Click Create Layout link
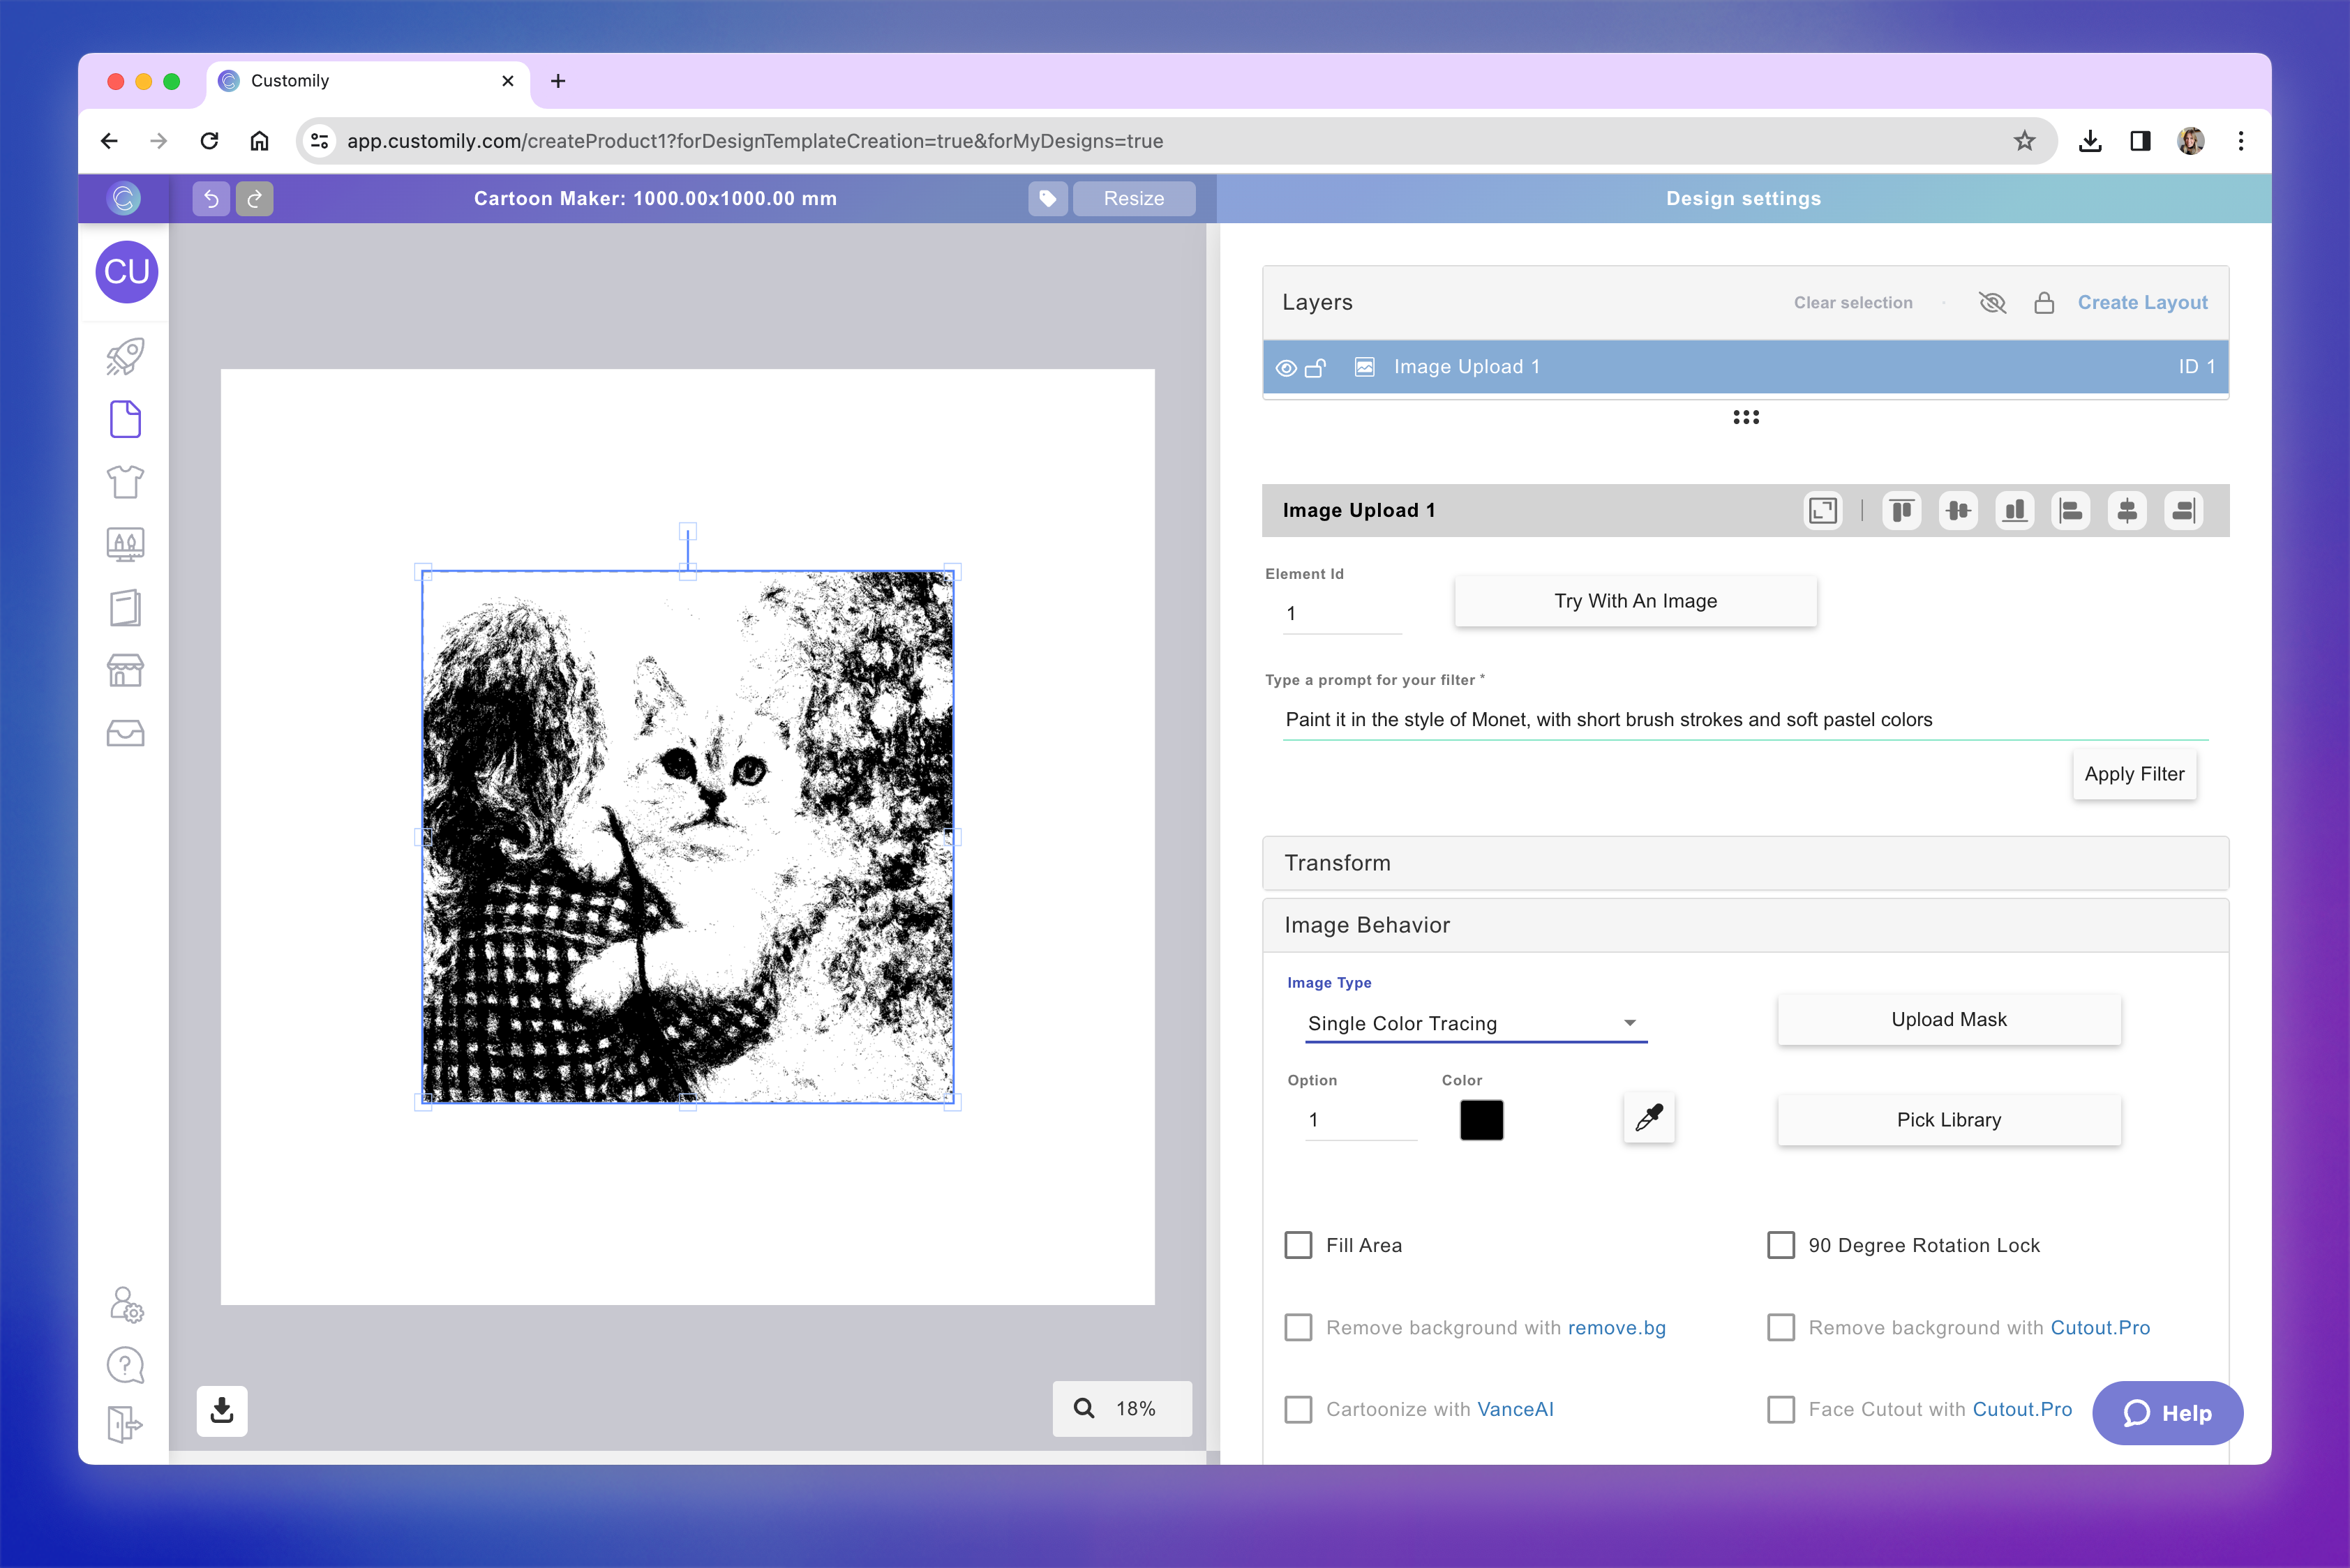Screen dimensions: 2350x1568 coord(2142,302)
